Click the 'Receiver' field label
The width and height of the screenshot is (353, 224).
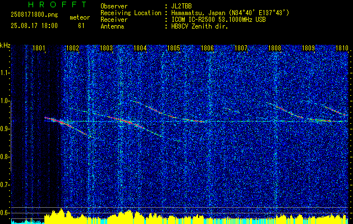click(114, 20)
